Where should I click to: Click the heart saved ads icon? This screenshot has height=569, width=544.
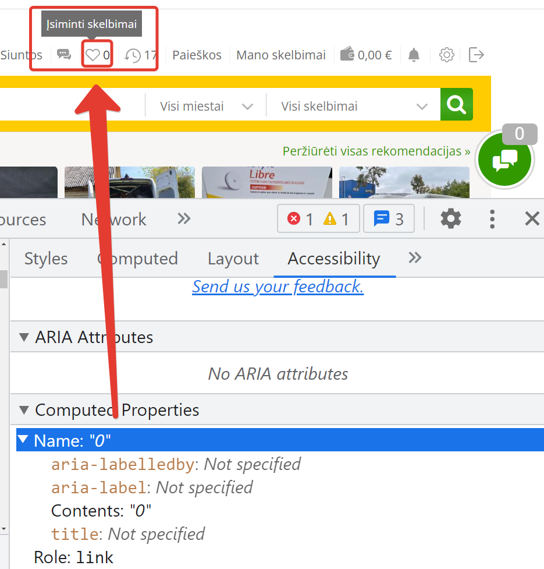tap(93, 55)
